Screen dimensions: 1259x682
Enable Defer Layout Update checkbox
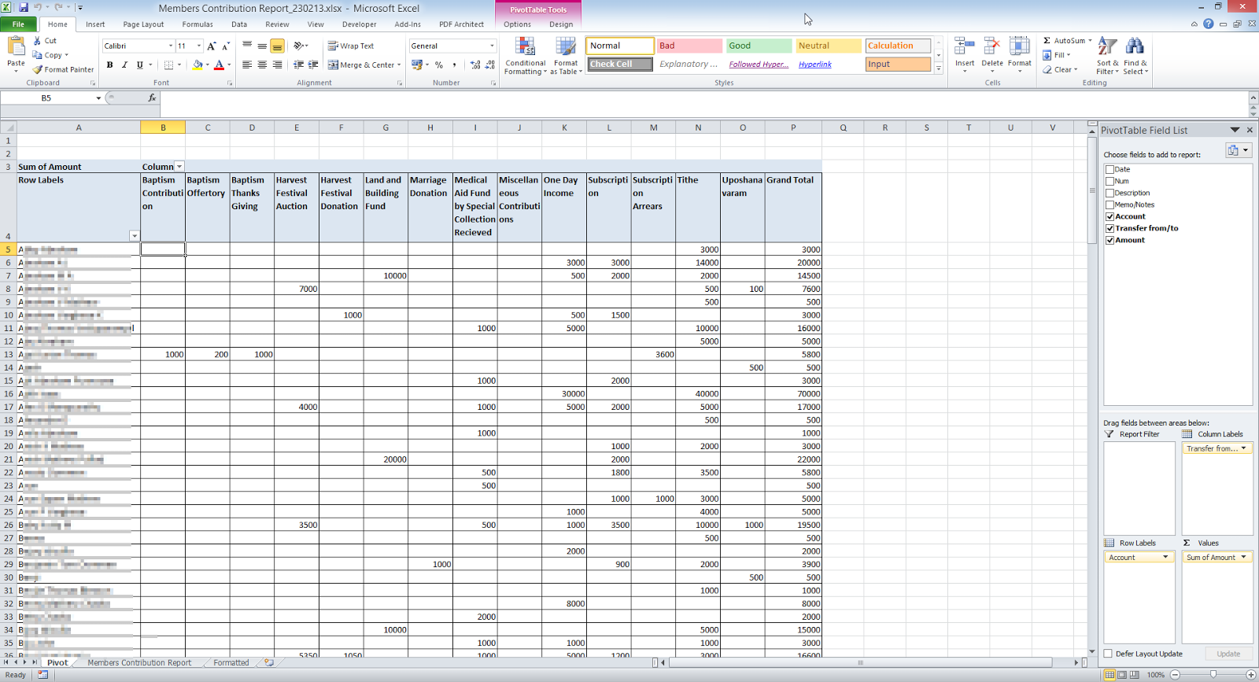tap(1108, 654)
